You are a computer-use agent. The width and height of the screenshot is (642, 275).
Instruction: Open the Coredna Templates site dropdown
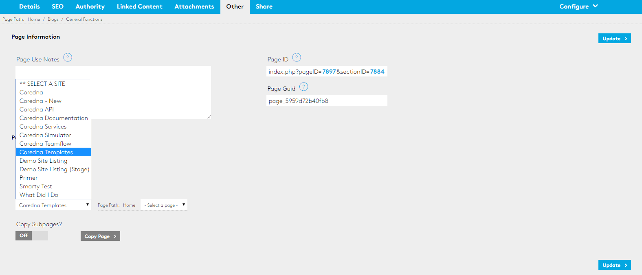(53, 205)
